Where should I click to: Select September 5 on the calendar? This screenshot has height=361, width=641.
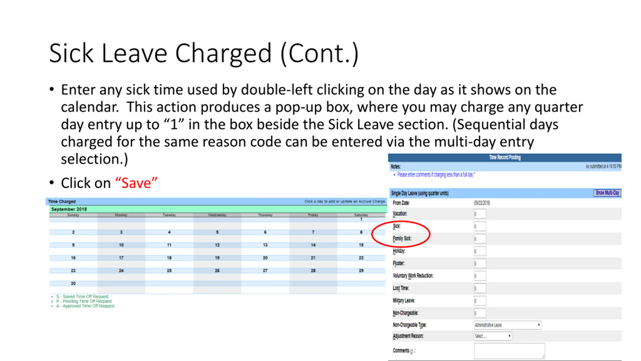(217, 232)
